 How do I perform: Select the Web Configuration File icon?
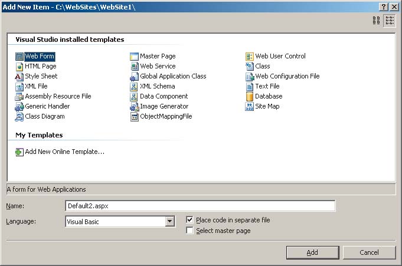[x=250, y=76]
